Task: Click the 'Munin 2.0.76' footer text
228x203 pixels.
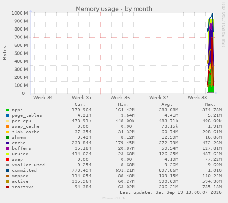Action: tap(114, 198)
